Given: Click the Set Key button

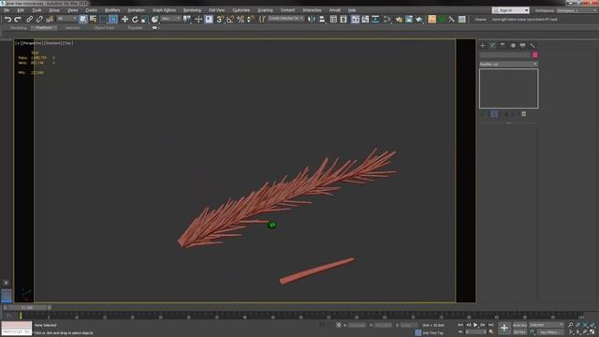Looking at the screenshot, I should point(519,332).
